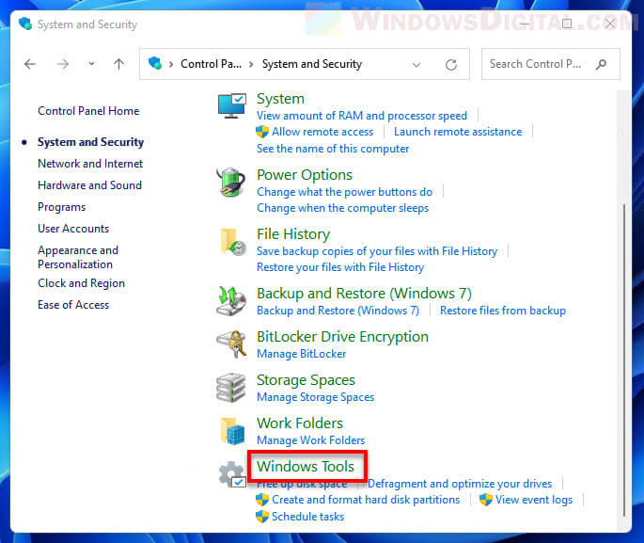Click the Search Control Panel field
644x543 pixels.
(x=551, y=64)
